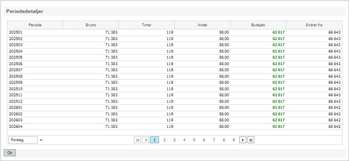This screenshot has height=161, width=349.
Task: Select the period 202504 cell
Action: pos(35,51)
